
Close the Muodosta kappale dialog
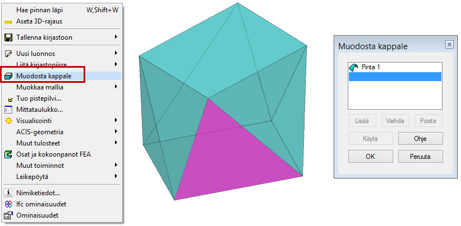click(x=449, y=45)
